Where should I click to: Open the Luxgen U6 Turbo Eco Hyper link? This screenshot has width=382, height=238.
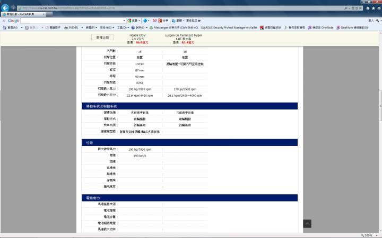[184, 37]
